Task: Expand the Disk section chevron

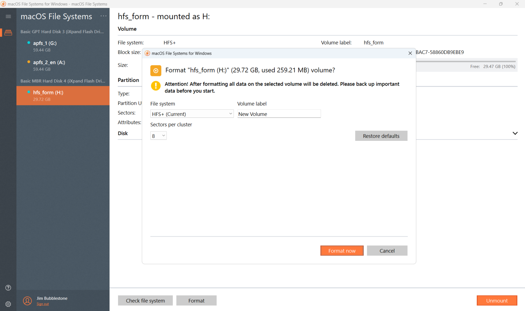Action: coord(515,133)
